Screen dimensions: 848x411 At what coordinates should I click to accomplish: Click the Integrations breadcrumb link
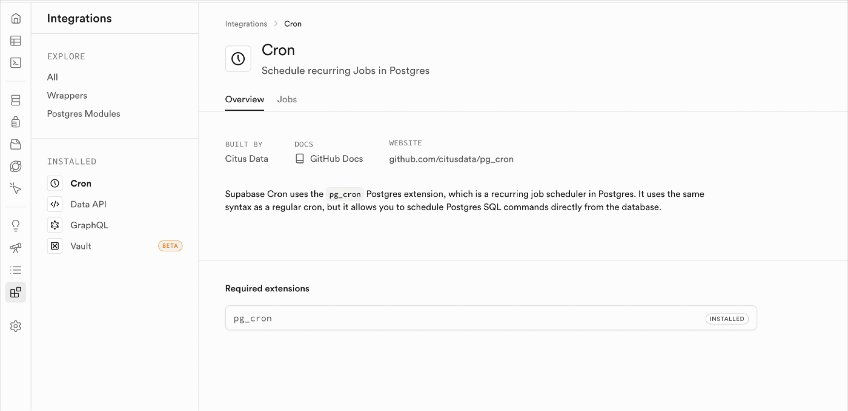point(245,24)
